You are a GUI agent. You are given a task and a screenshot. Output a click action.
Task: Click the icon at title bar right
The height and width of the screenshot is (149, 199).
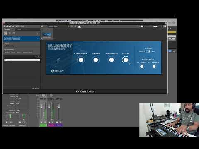(x=166, y=23)
